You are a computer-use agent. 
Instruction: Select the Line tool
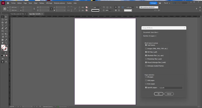coord(6,25)
